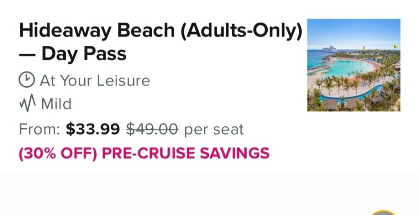Click the cruise ship in the thumbnail

[329, 49]
